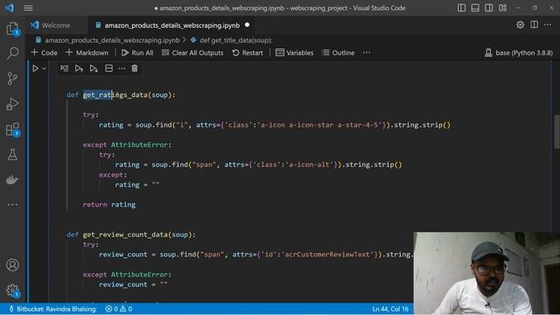
Task: Open Run and Debug view
Action: pos(12,104)
